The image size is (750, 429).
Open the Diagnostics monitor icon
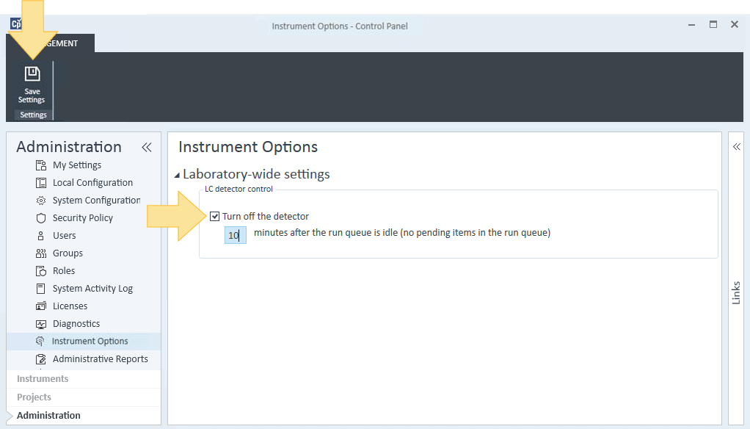tap(41, 324)
